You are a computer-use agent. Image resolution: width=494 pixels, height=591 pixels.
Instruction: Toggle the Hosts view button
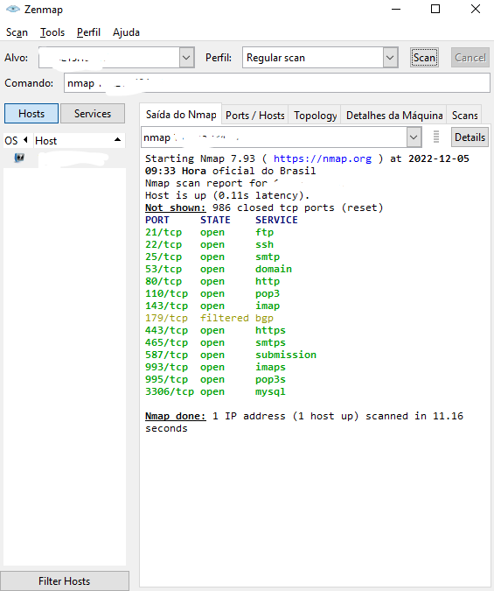[x=31, y=114]
